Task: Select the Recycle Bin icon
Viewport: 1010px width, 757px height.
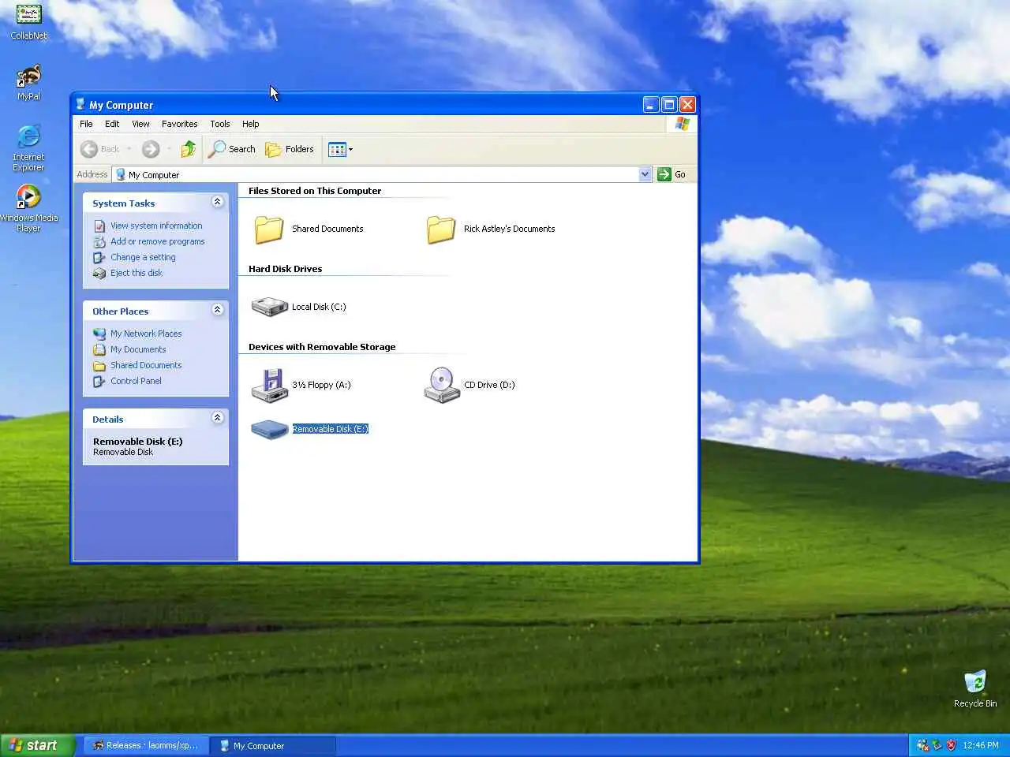Action: tap(975, 688)
